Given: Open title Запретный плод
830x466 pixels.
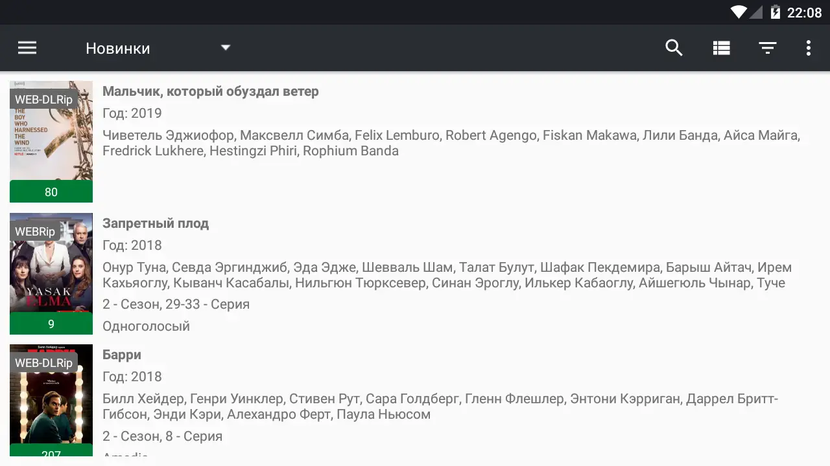Looking at the screenshot, I should point(156,223).
